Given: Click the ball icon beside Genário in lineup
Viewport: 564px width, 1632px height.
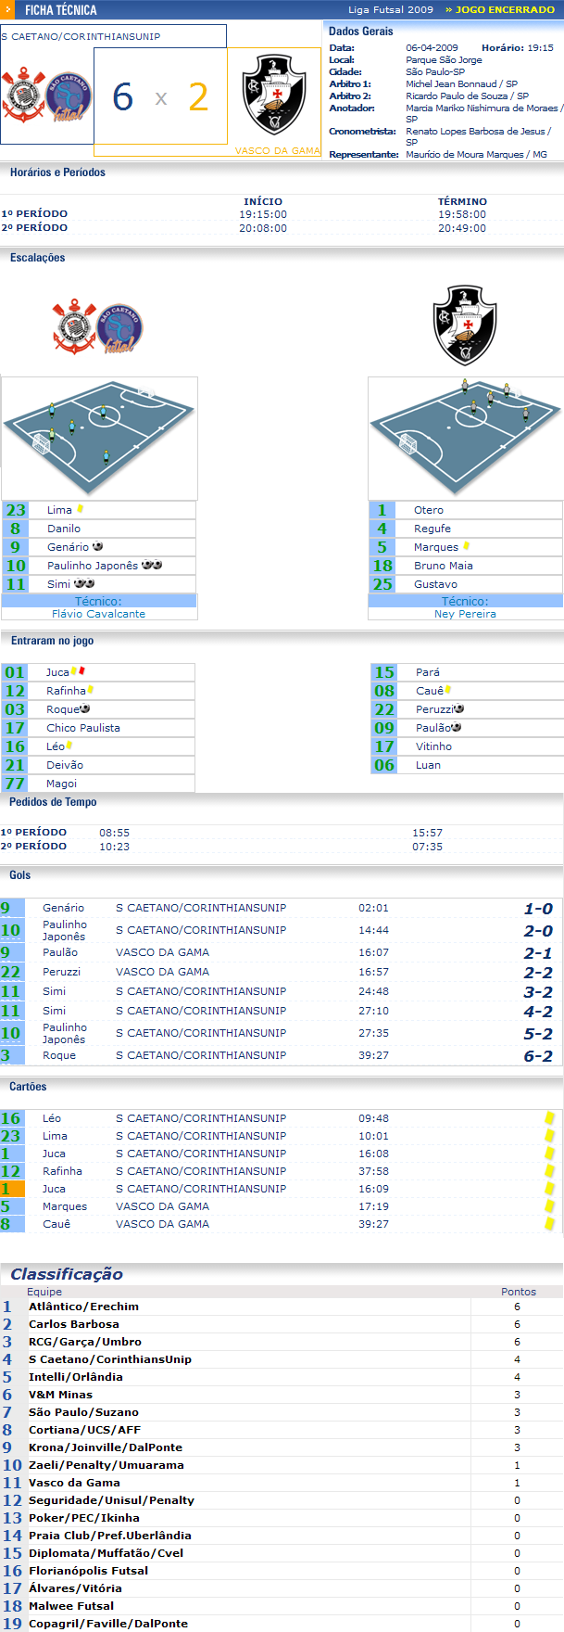Looking at the screenshot, I should pyautogui.click(x=98, y=547).
